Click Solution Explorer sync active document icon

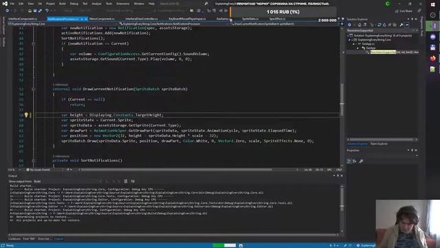(x=379, y=25)
